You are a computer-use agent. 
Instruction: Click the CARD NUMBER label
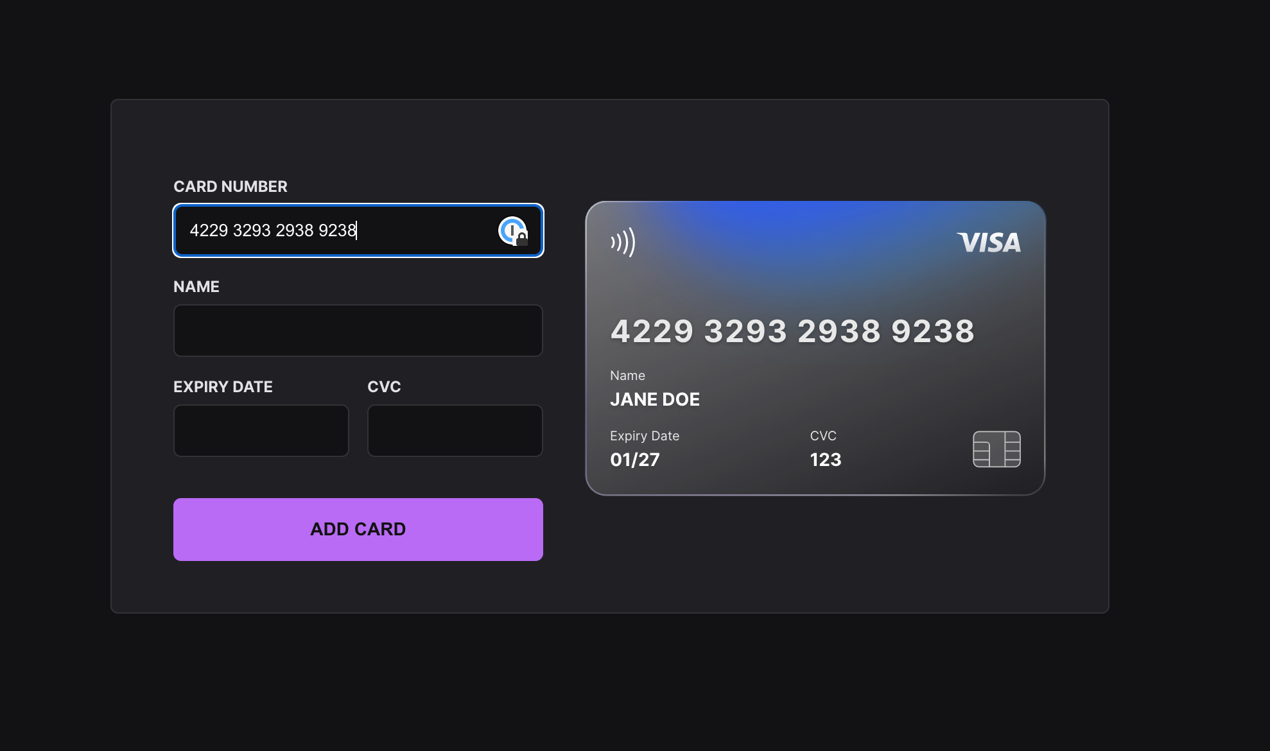230,186
